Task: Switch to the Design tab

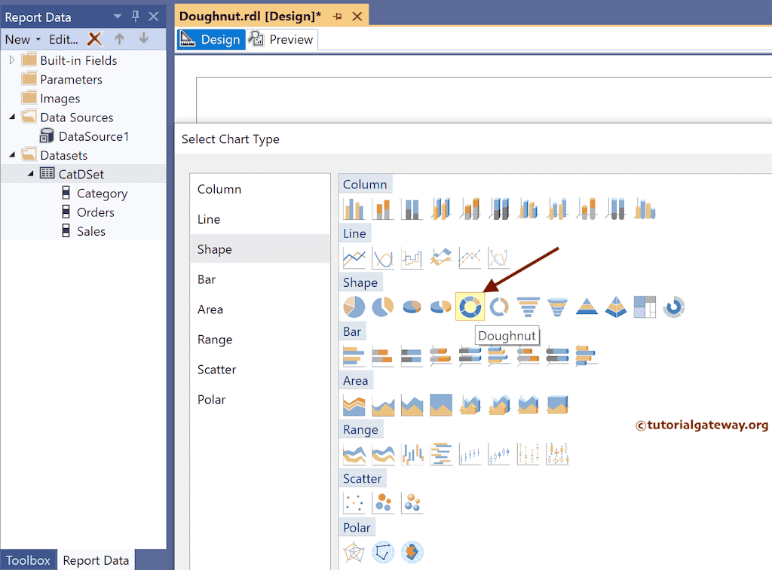Action: (x=211, y=39)
